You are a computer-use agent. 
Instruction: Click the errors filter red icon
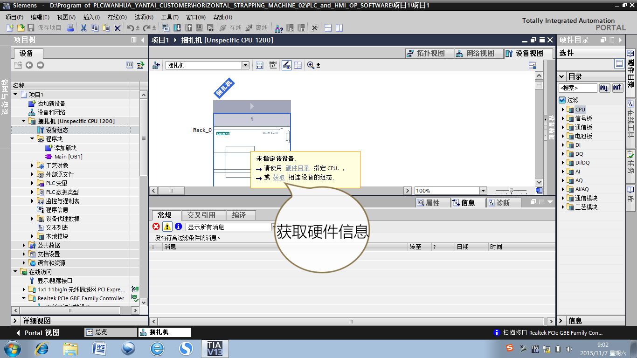[156, 227]
